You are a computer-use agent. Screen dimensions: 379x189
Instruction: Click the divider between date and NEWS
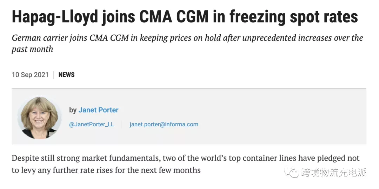(54, 75)
